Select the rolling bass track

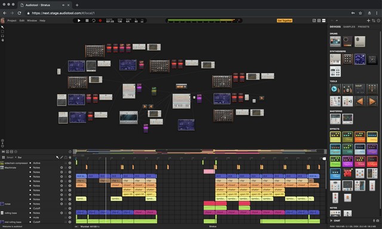point(11,213)
